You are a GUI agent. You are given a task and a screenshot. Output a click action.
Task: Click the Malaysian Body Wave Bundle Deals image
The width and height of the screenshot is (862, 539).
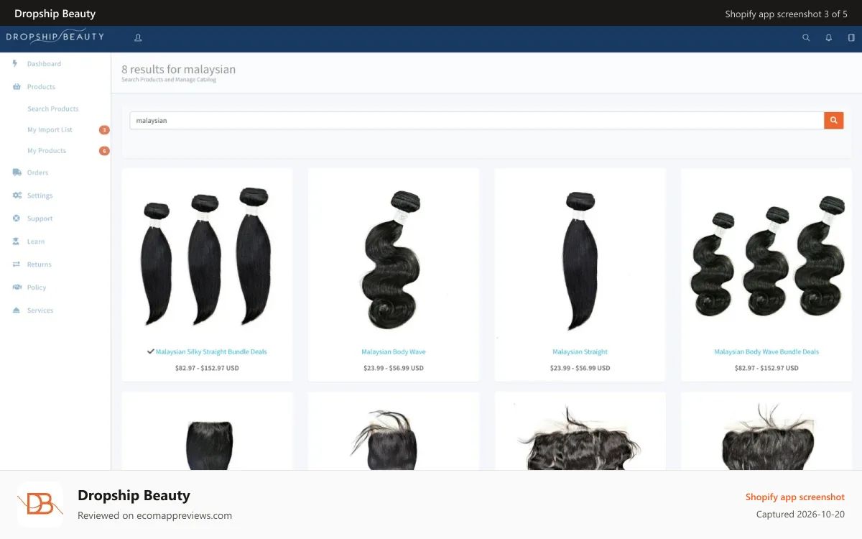click(x=766, y=257)
